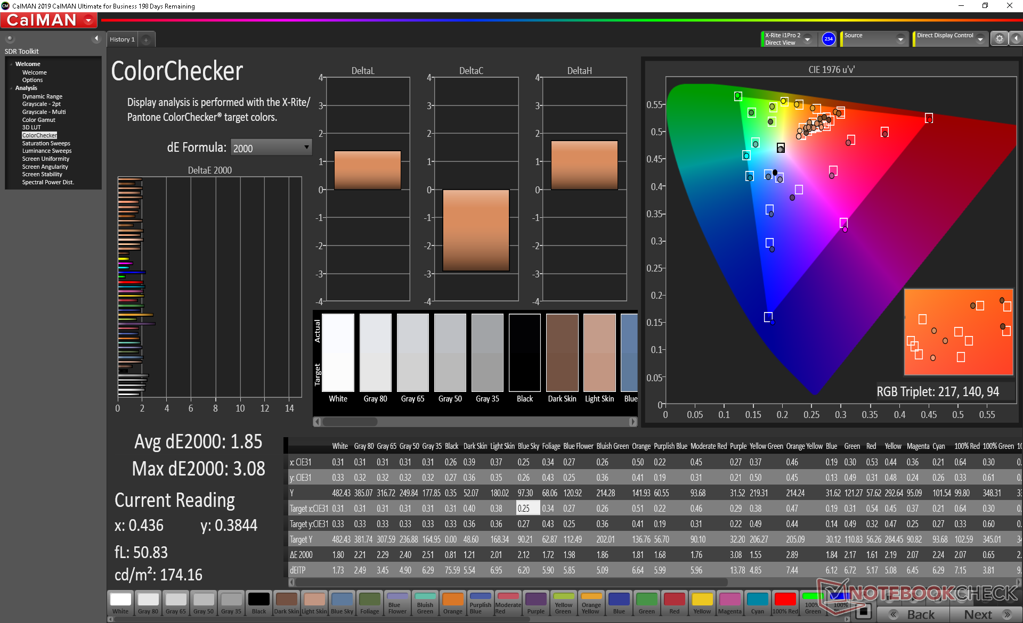Open the X-Rite i1Pro 2 meter dropdown

[x=807, y=39]
